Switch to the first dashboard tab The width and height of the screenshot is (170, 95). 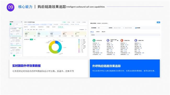click(26, 27)
